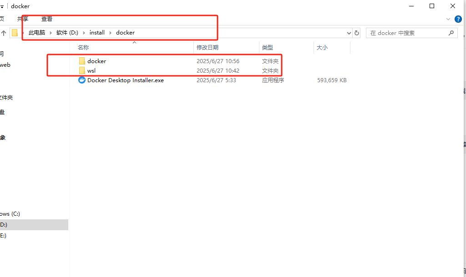
Task: Expand the ribbon with the chevron
Action: 448,19
